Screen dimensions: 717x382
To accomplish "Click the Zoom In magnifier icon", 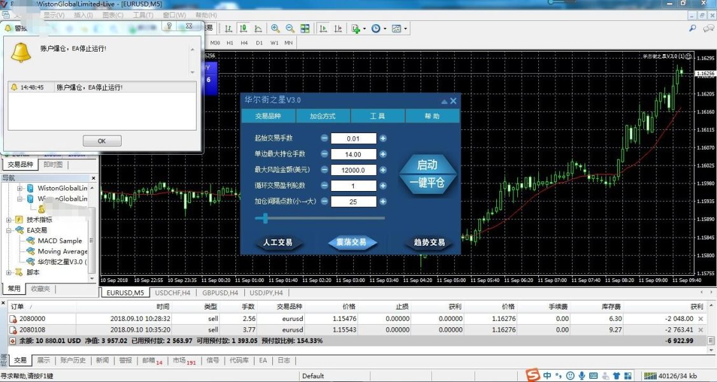I will [x=275, y=29].
